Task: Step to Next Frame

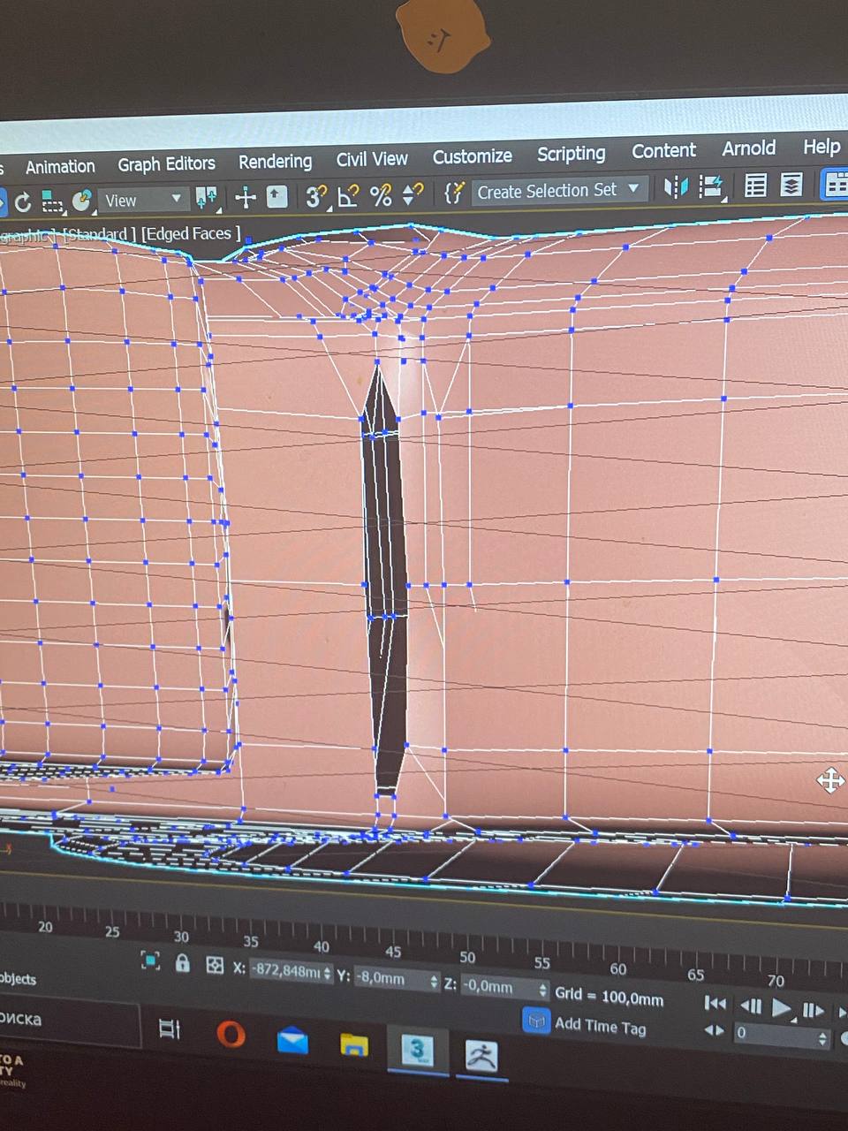Action: tap(813, 1009)
